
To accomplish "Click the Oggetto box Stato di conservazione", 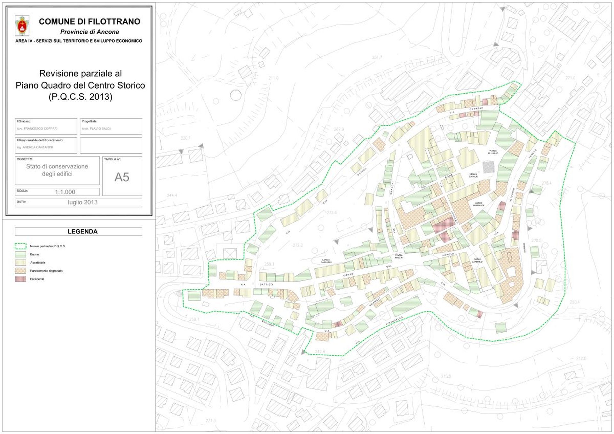I will pyautogui.click(x=57, y=170).
